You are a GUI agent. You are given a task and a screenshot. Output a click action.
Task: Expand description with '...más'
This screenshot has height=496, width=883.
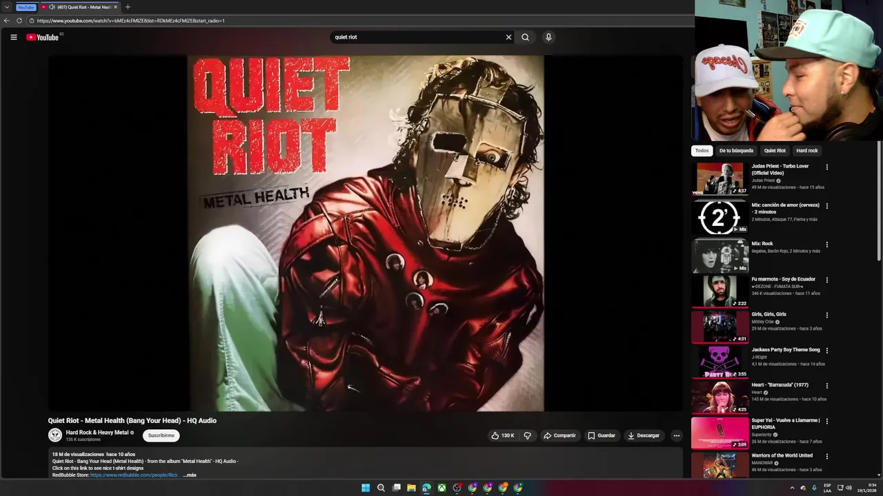pos(190,475)
